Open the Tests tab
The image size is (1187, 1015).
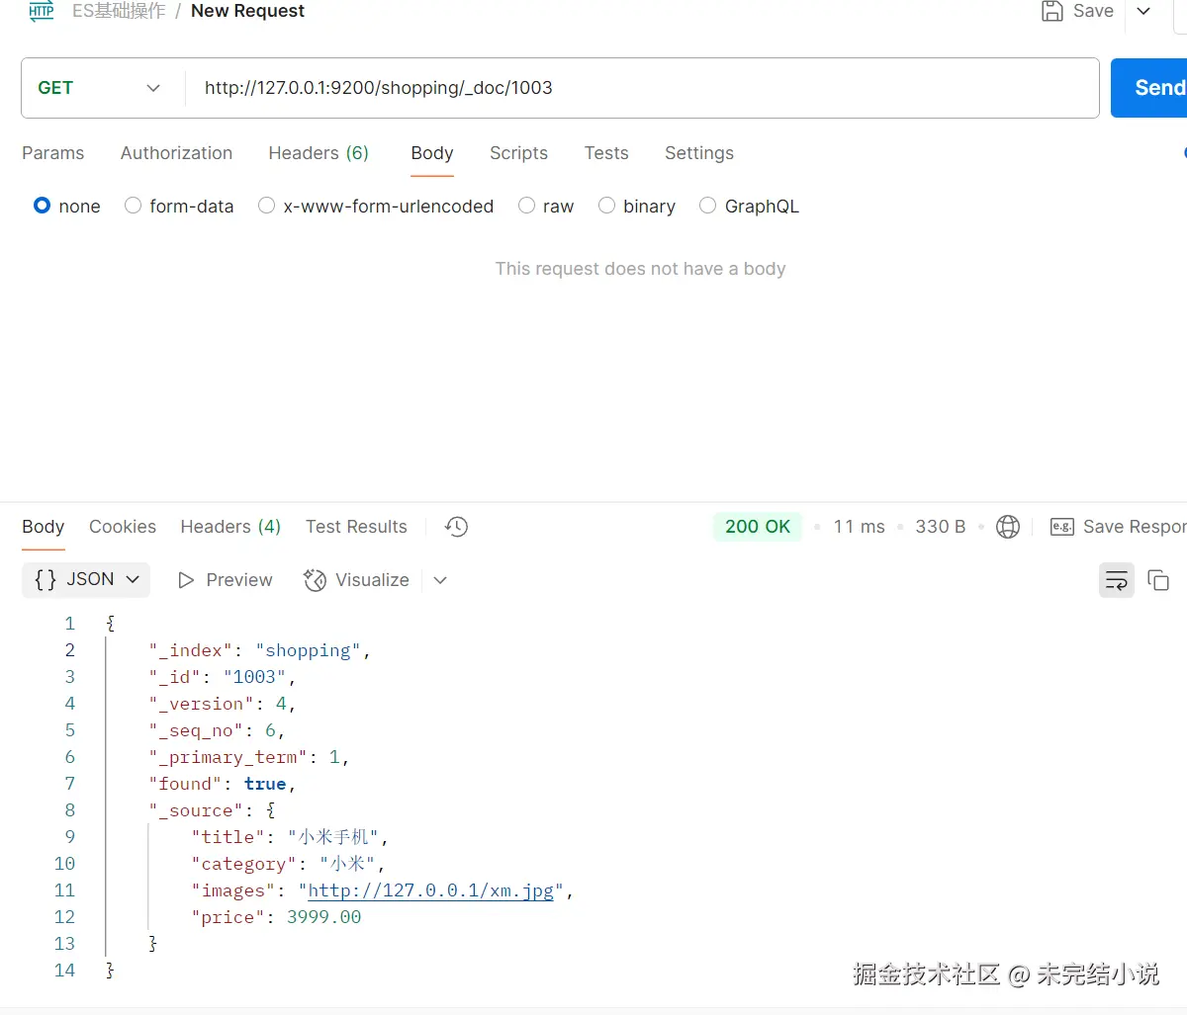point(606,153)
